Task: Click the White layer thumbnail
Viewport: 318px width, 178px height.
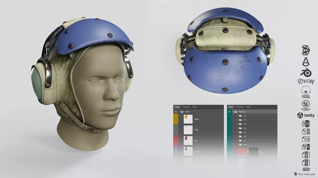Action: click(188, 130)
